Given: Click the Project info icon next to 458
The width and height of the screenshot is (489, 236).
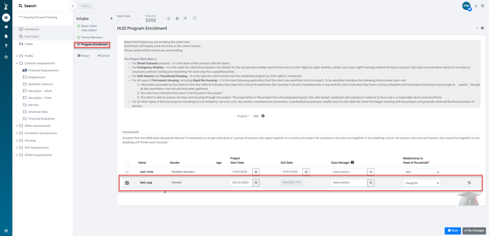Looking at the screenshot, I should (x=263, y=116).
